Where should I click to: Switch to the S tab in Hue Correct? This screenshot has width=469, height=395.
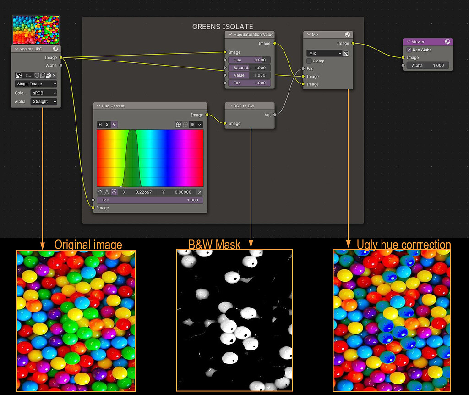106,124
